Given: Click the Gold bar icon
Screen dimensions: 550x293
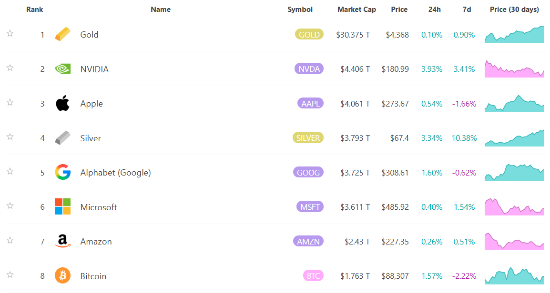Looking at the screenshot, I should [x=62, y=34].
